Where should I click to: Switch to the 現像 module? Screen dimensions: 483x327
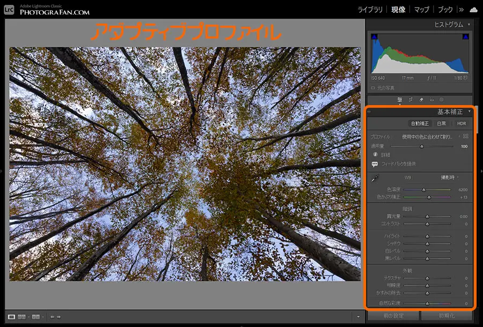pyautogui.click(x=398, y=10)
